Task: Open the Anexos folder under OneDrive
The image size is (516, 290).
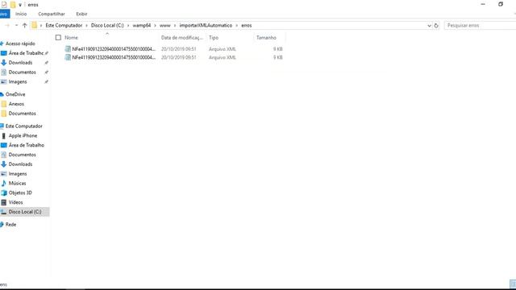Action: point(16,104)
